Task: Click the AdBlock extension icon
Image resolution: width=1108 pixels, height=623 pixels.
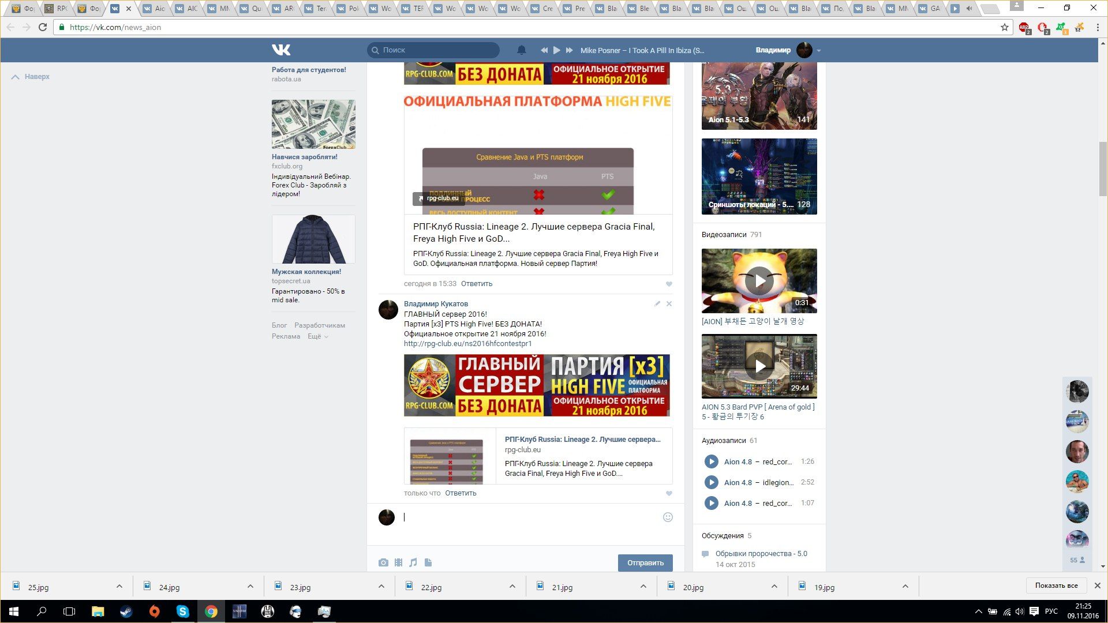Action: 1024,28
